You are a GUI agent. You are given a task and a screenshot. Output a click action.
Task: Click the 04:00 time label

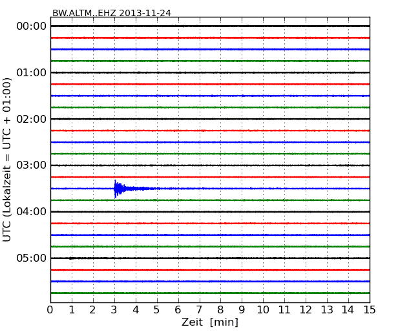(32, 212)
